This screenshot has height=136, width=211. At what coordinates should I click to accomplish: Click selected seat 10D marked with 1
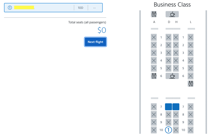coord(169,130)
